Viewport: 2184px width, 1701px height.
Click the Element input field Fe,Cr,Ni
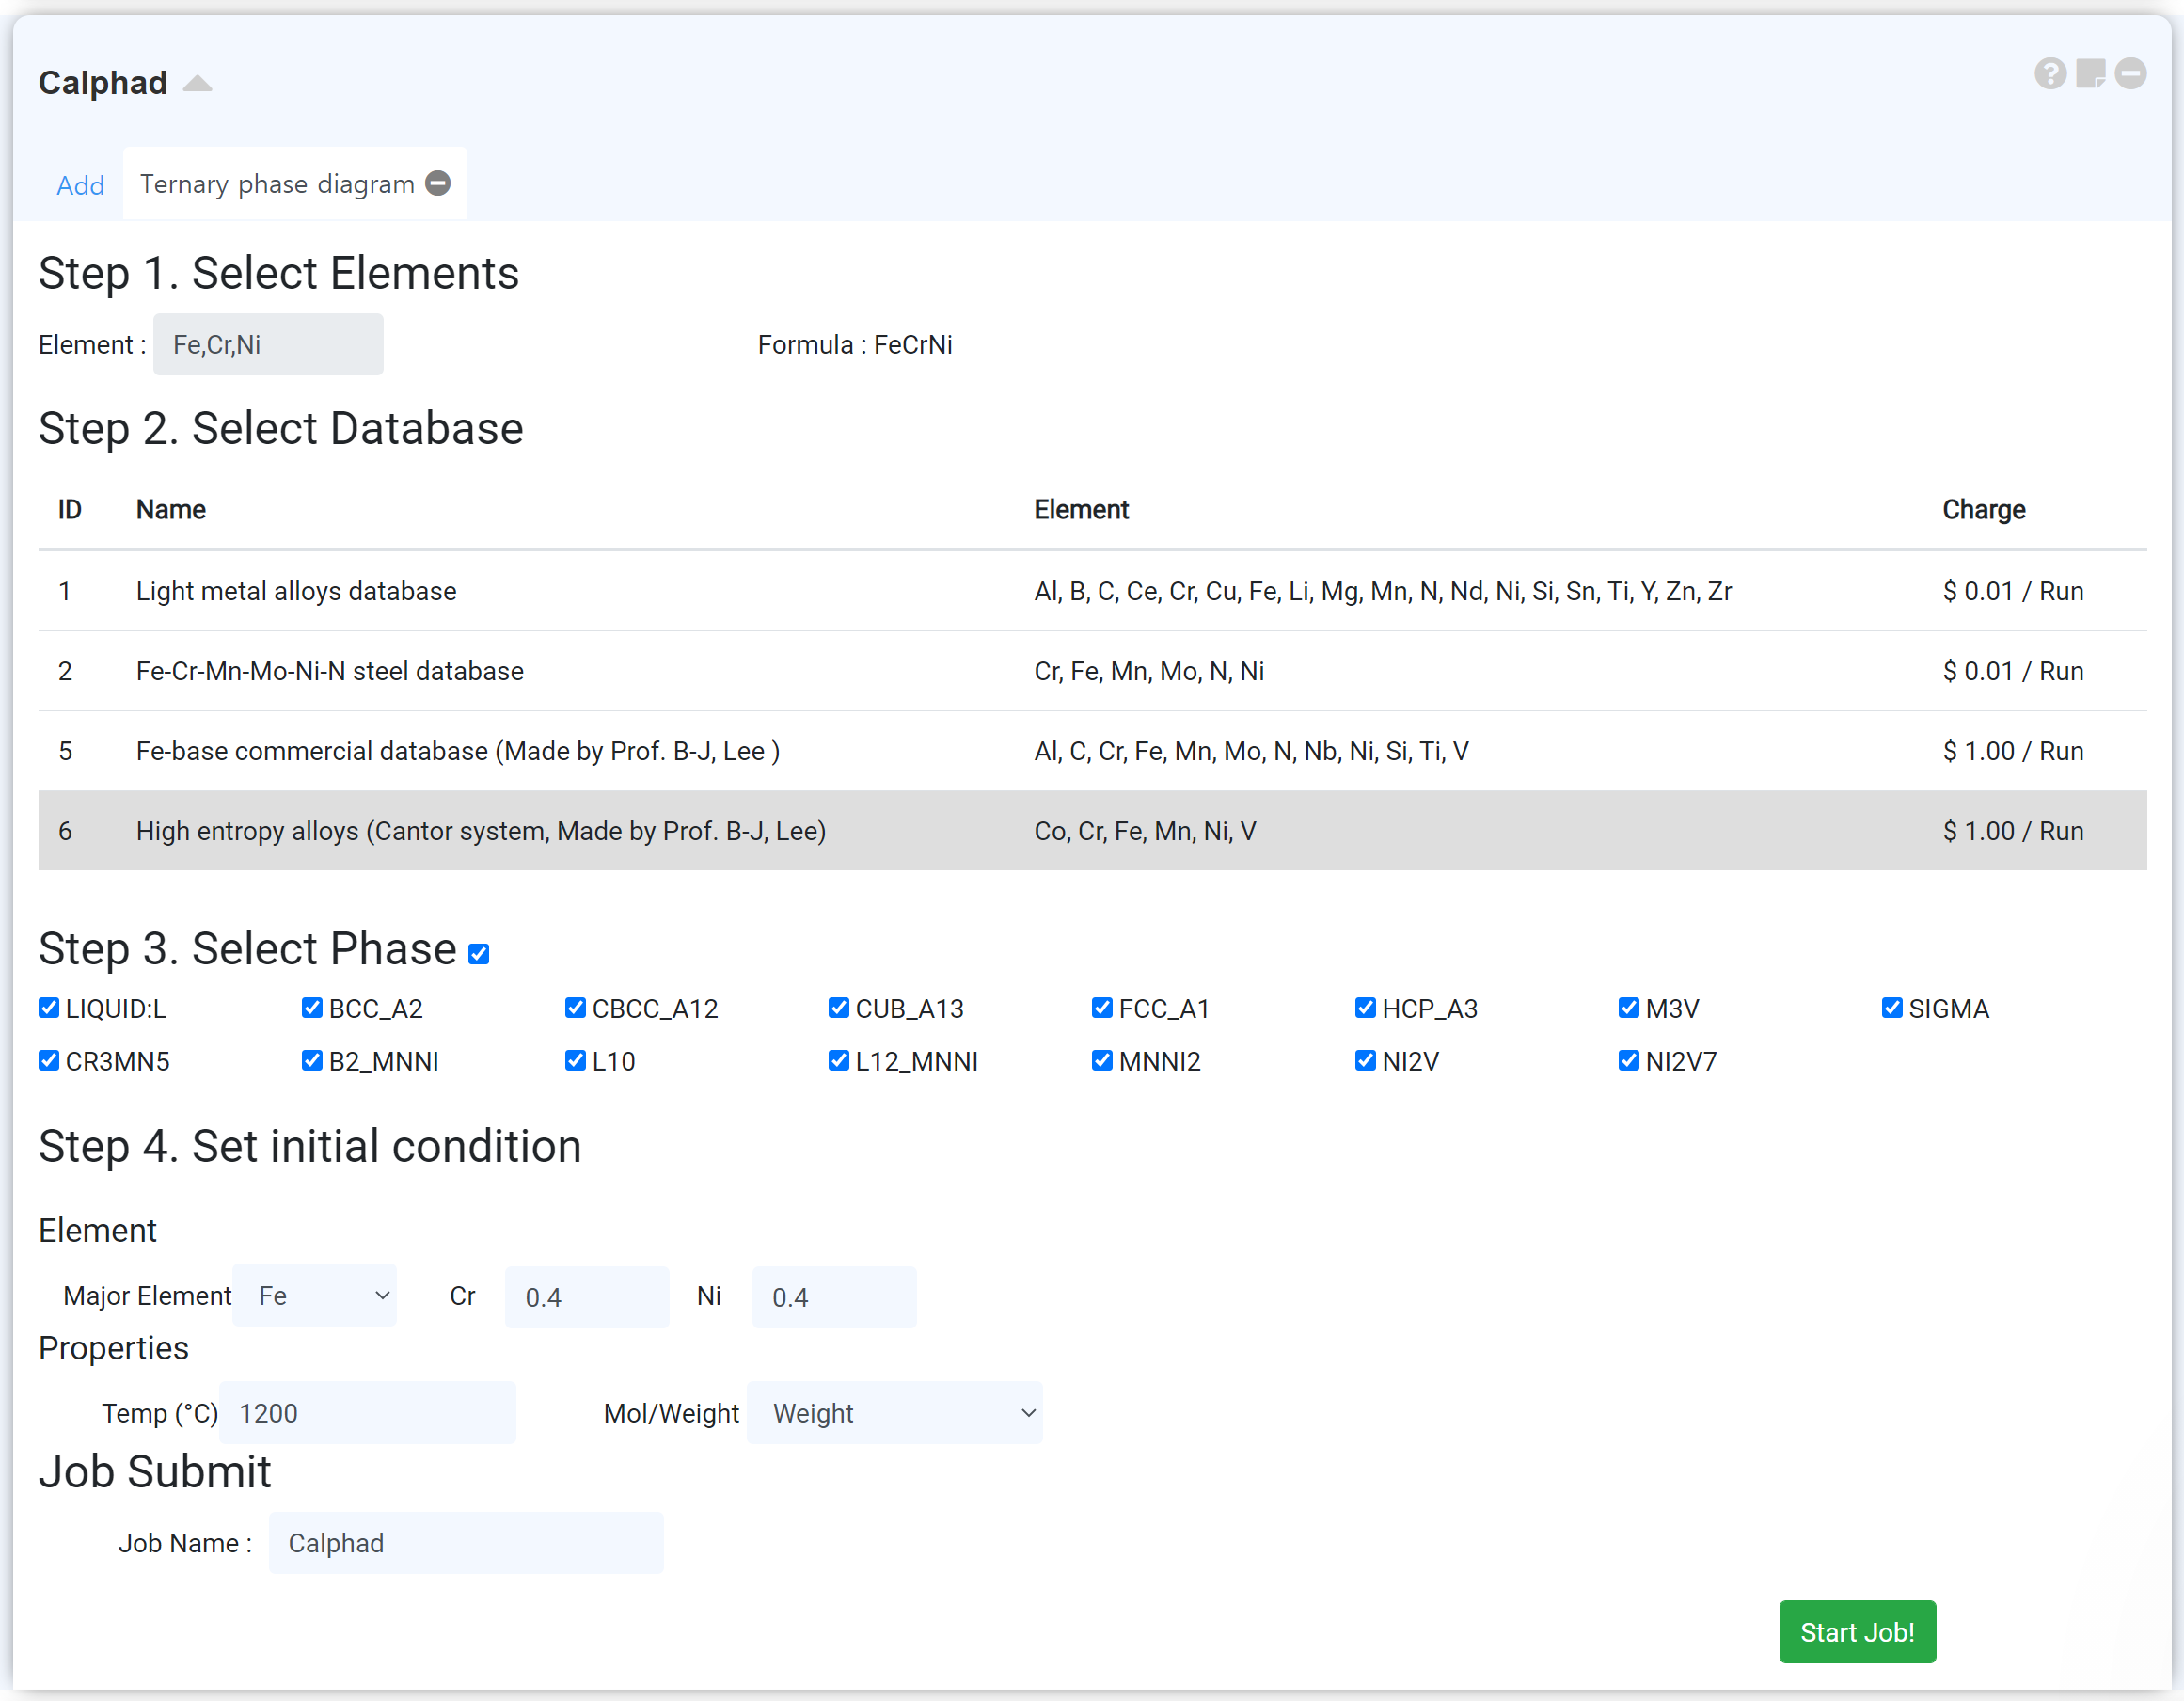(x=268, y=345)
